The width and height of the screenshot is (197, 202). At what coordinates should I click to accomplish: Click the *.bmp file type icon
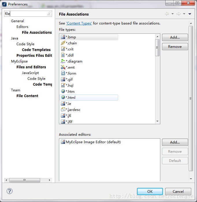[x=63, y=37]
